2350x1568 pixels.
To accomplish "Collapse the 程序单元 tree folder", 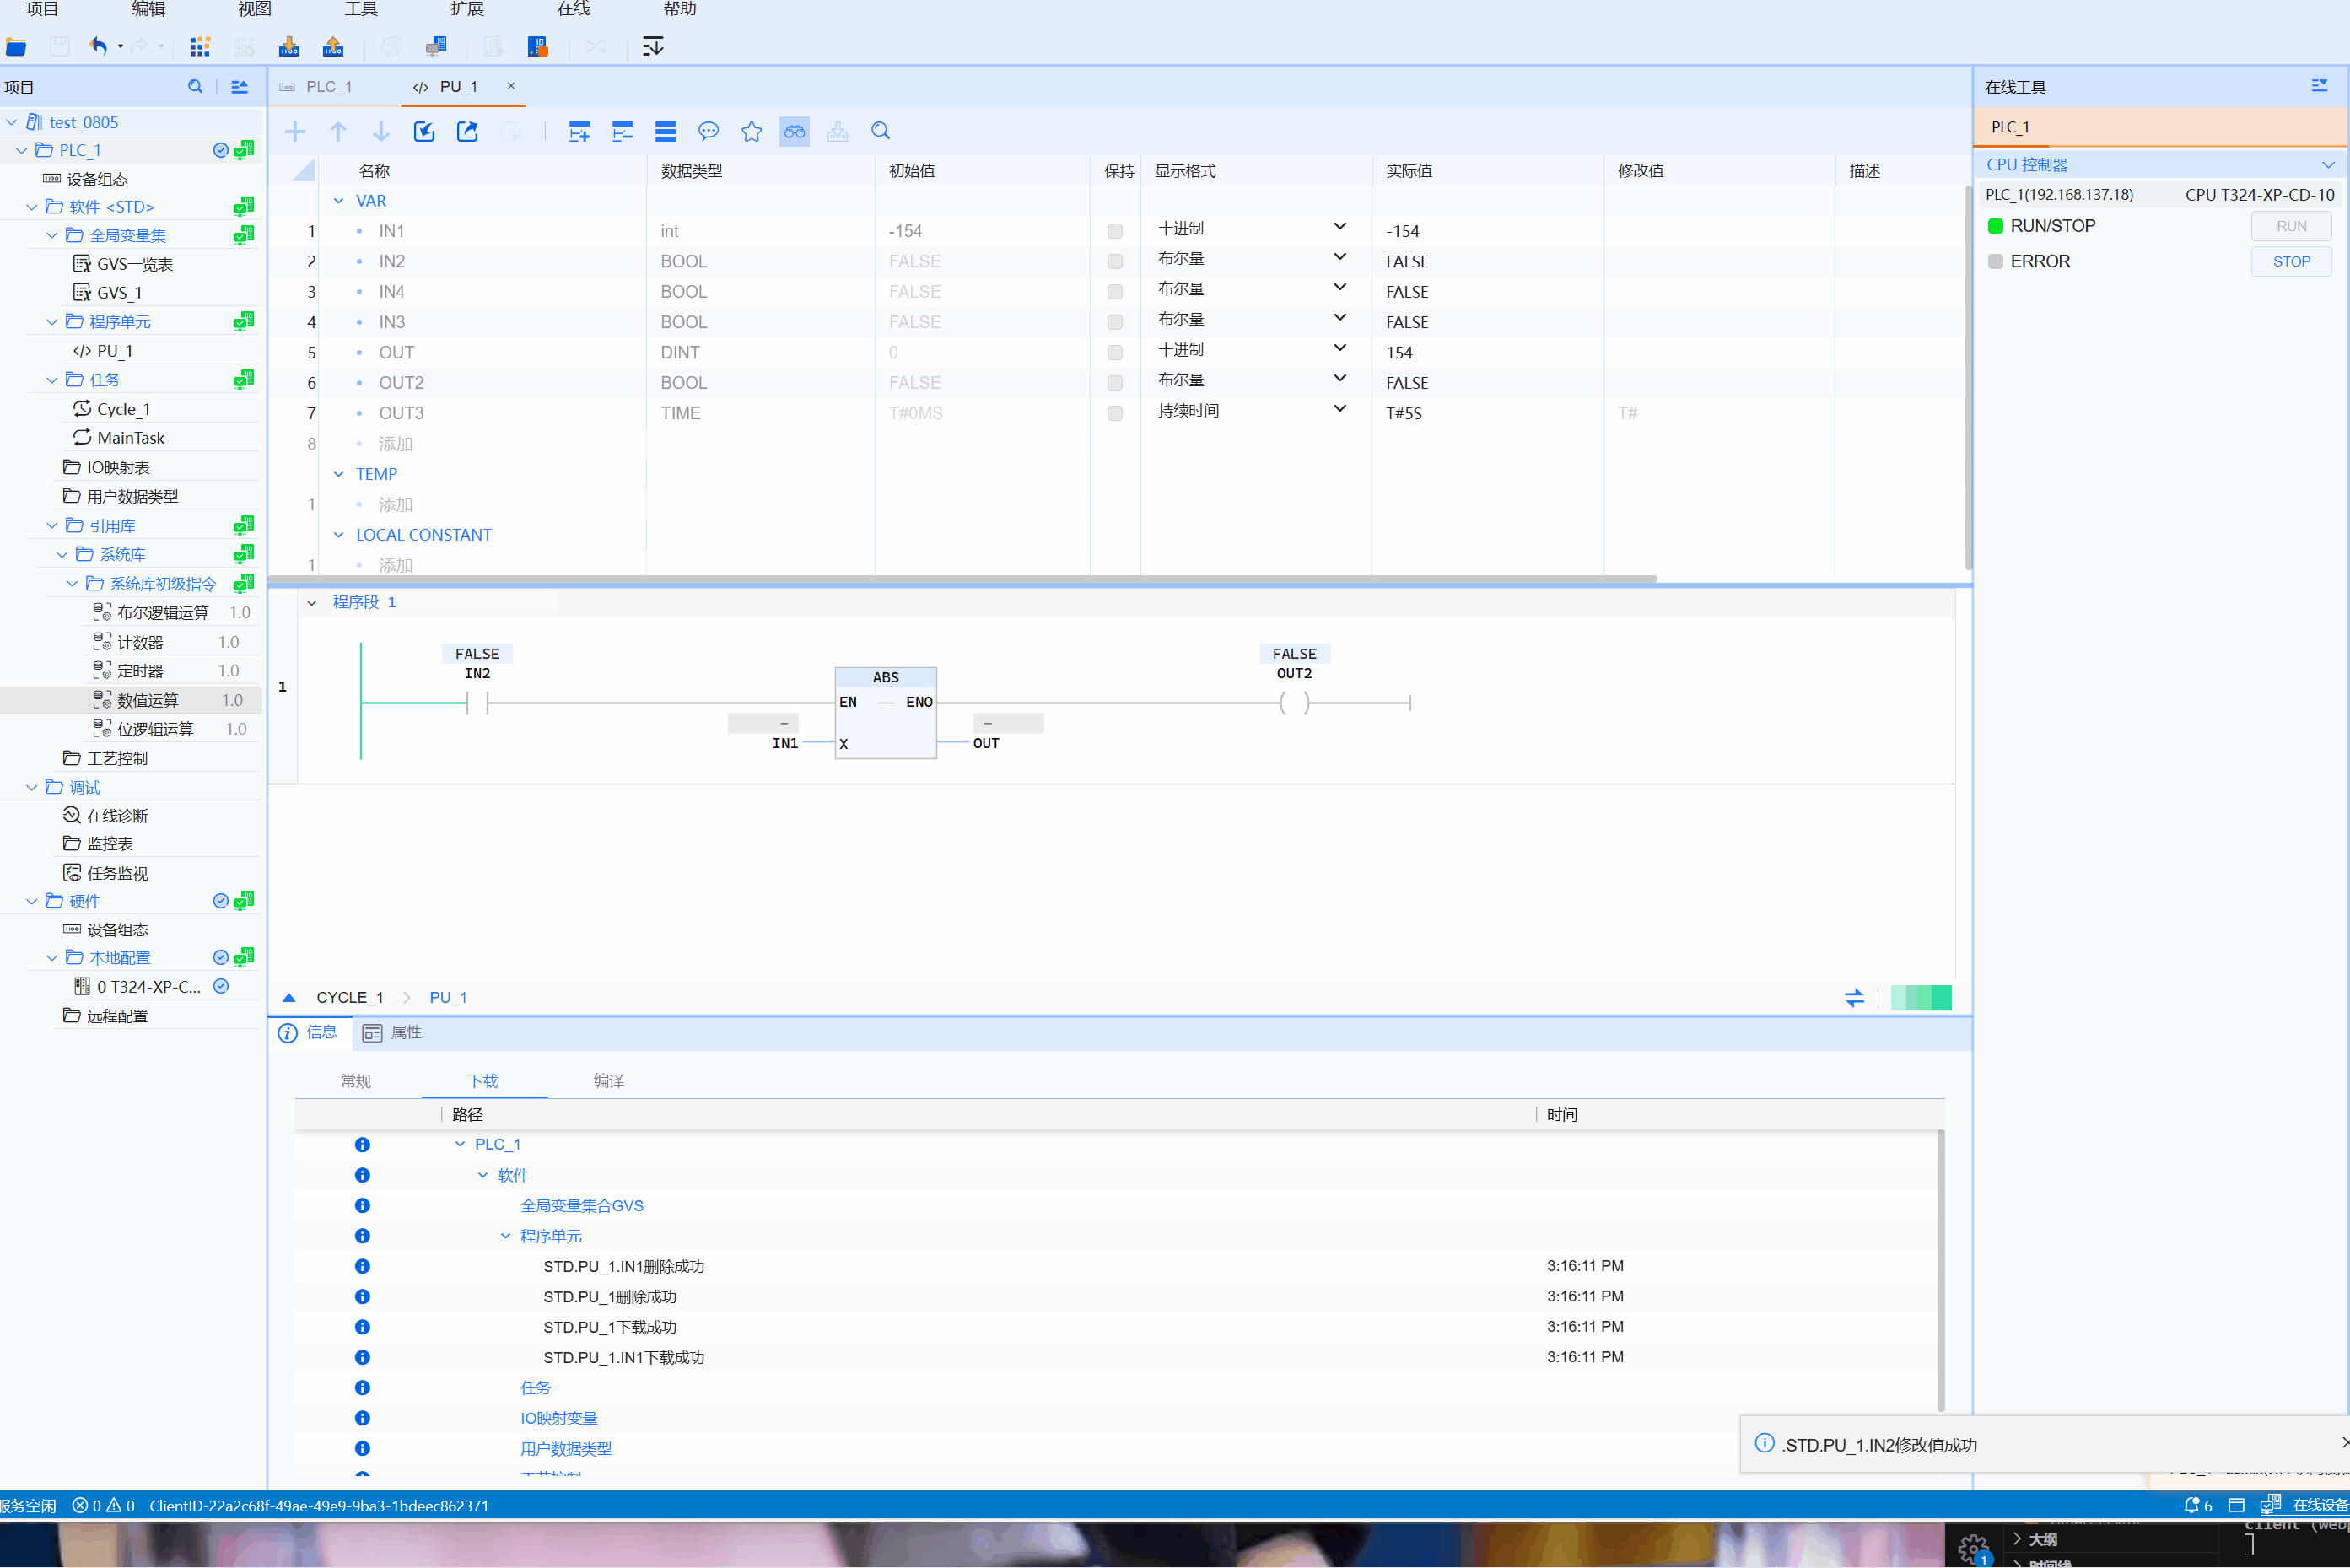I will click(52, 322).
